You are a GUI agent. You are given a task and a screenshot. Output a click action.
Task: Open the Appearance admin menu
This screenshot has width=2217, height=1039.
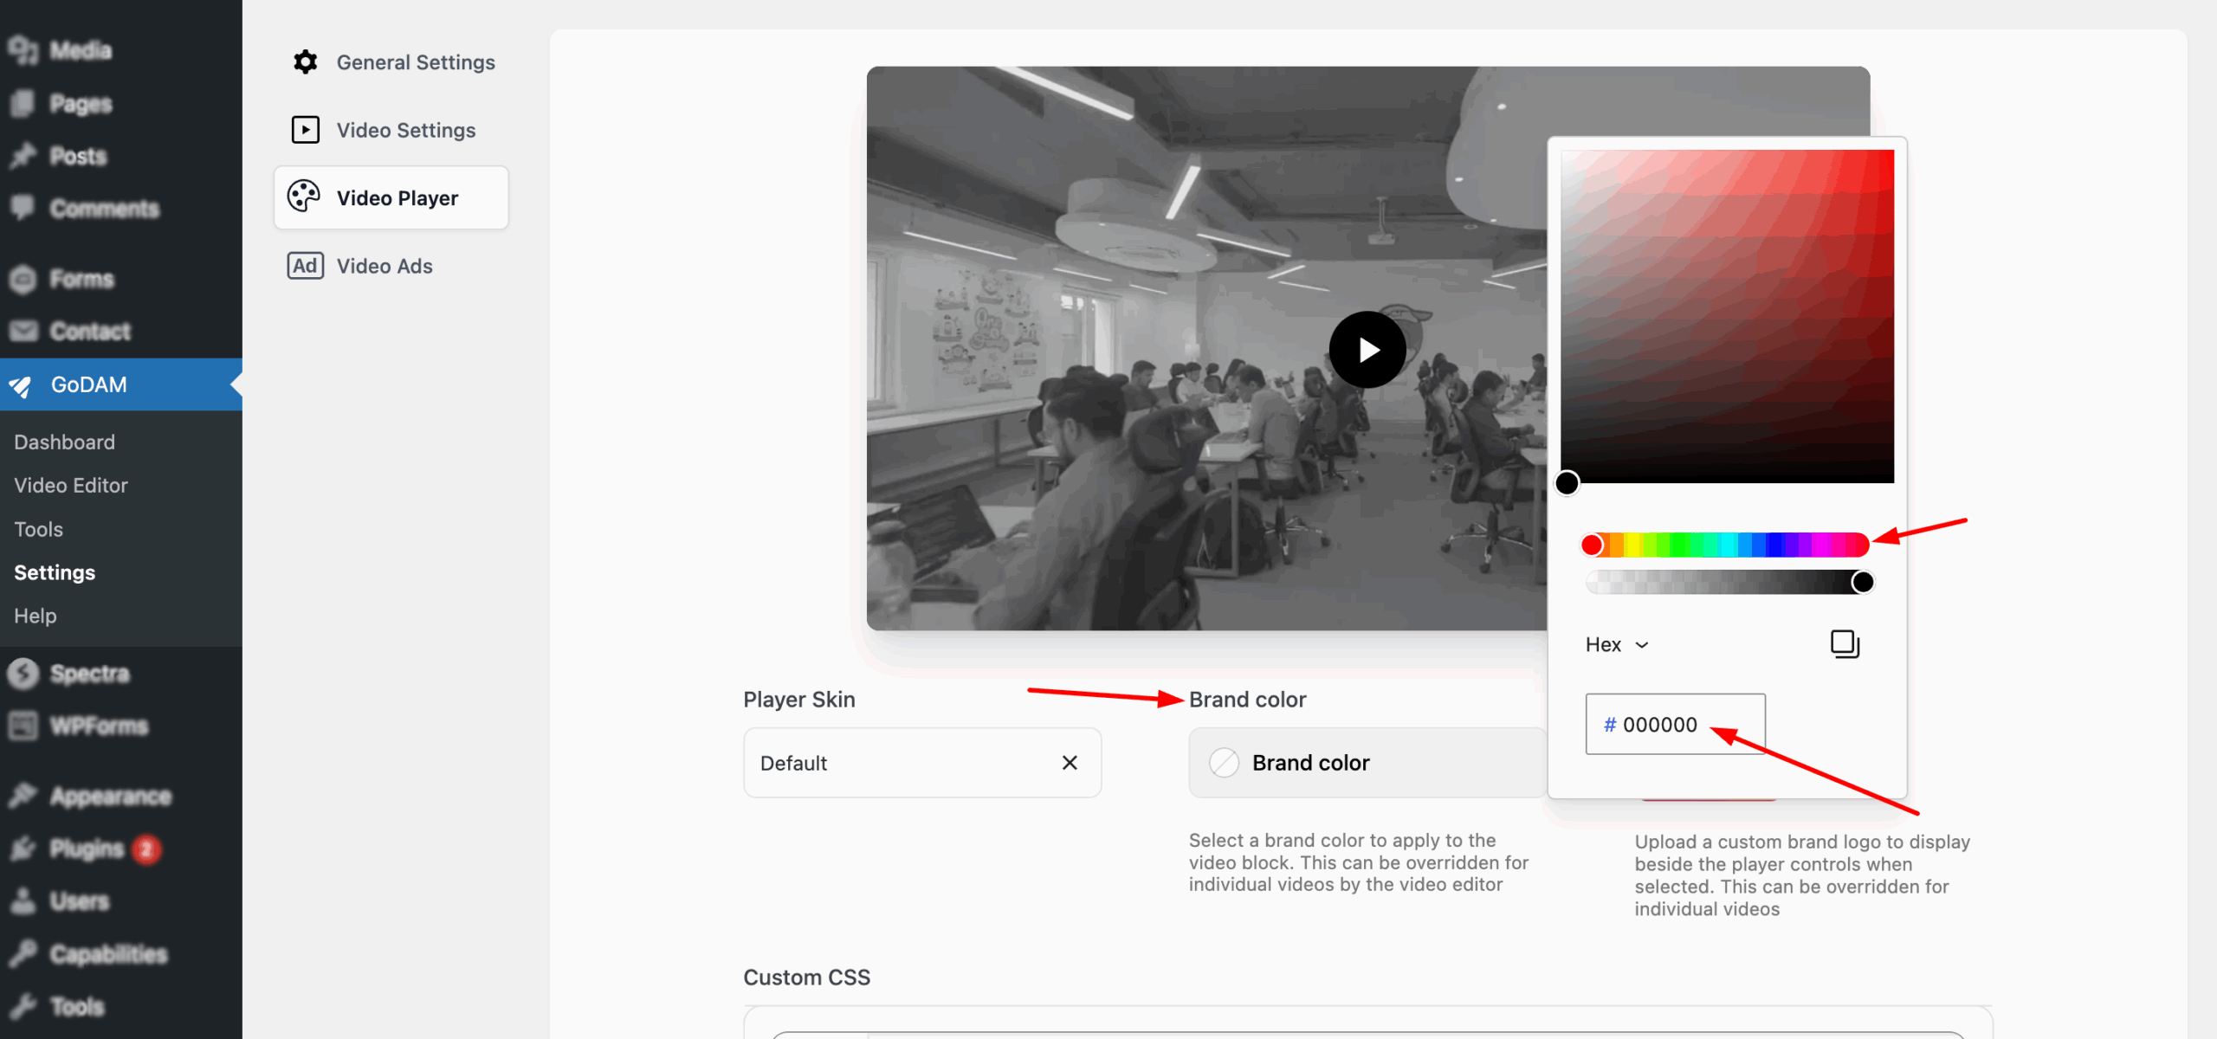[110, 797]
